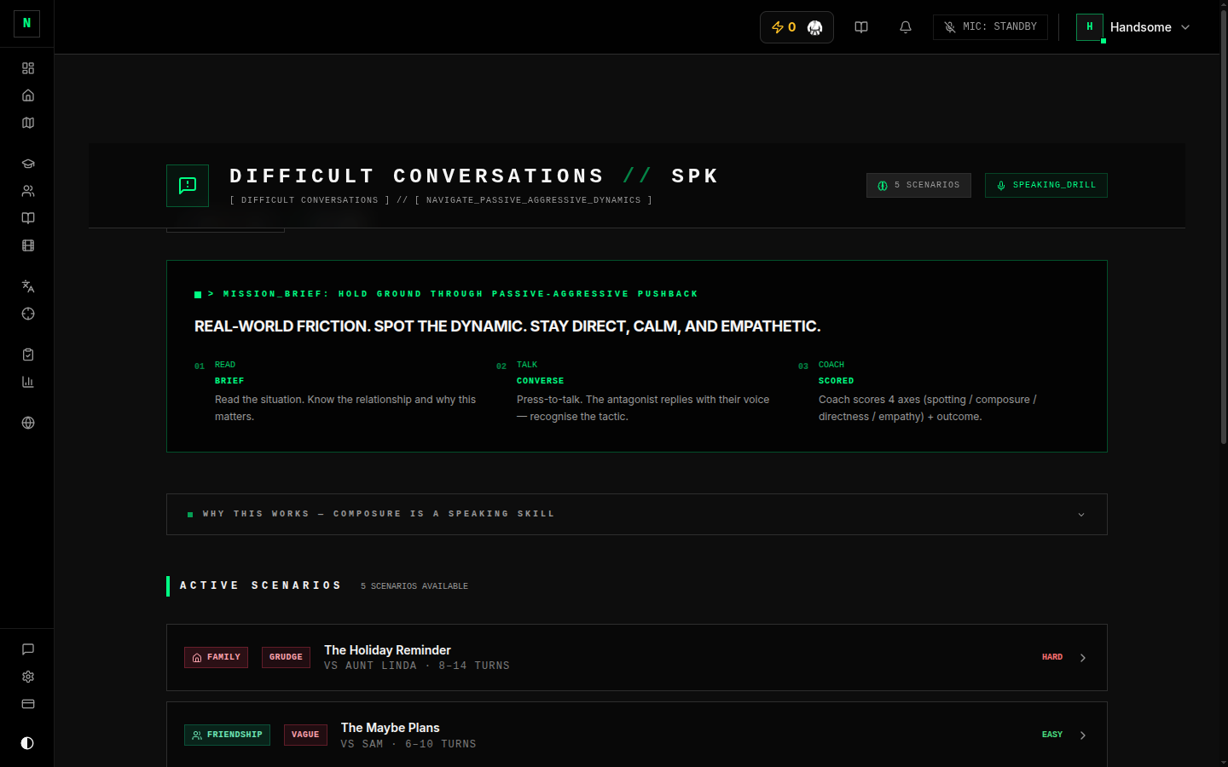Click the TALK CONVERSE step 02
The image size is (1228, 767).
(637, 391)
